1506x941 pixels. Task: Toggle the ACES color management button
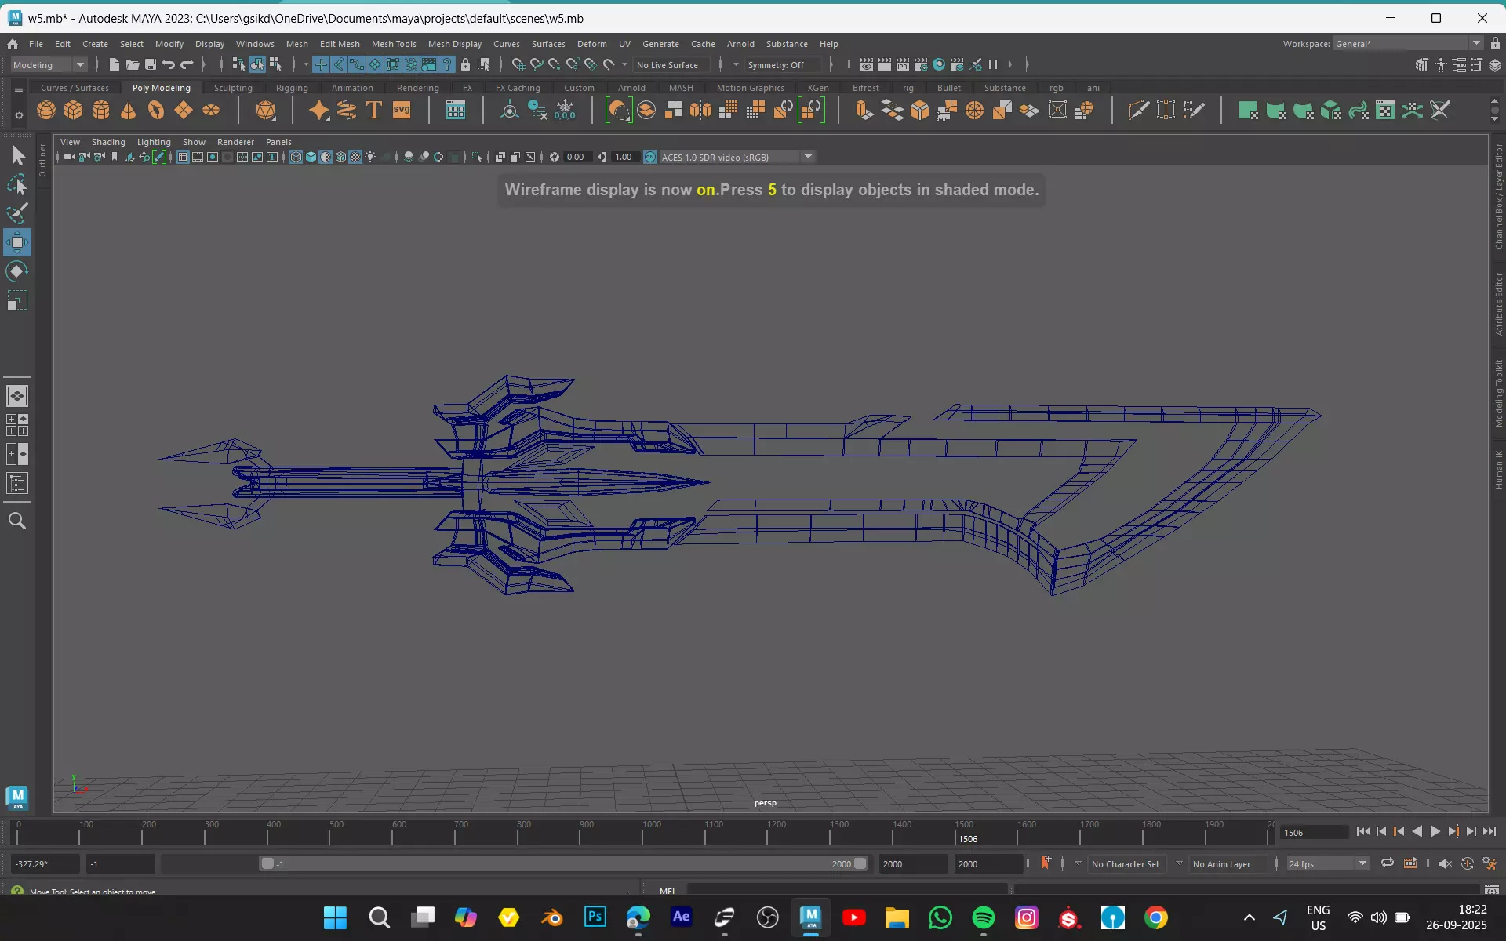650,157
